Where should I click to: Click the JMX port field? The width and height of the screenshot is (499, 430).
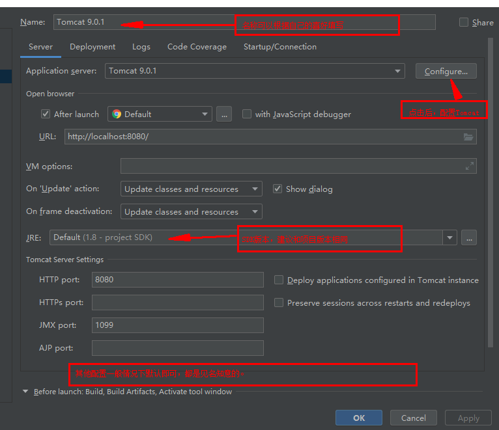(178, 325)
